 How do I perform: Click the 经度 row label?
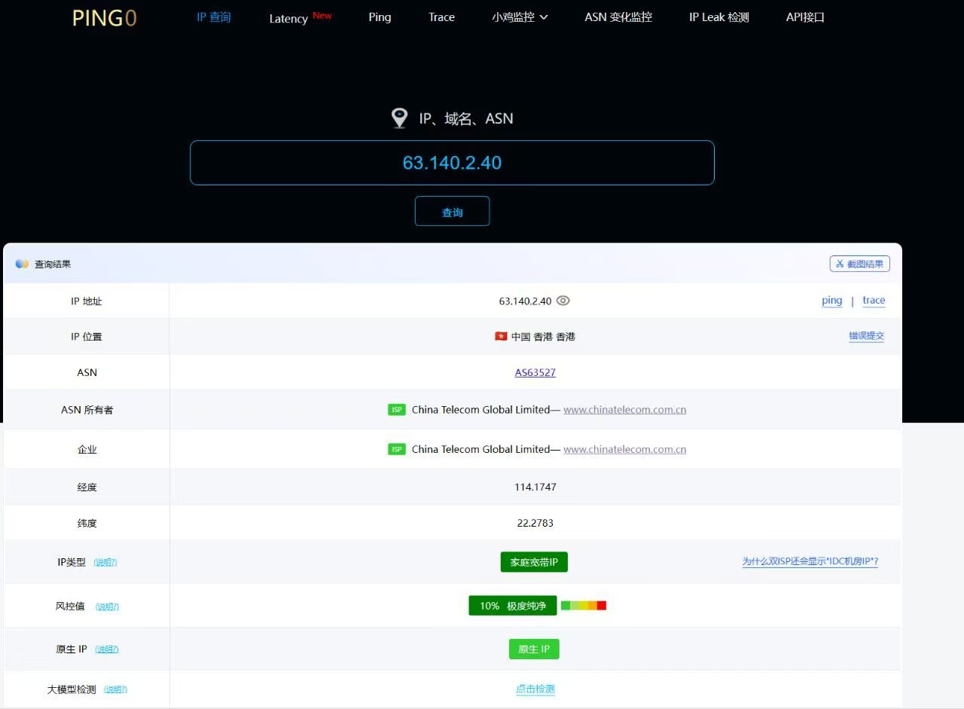tap(87, 487)
